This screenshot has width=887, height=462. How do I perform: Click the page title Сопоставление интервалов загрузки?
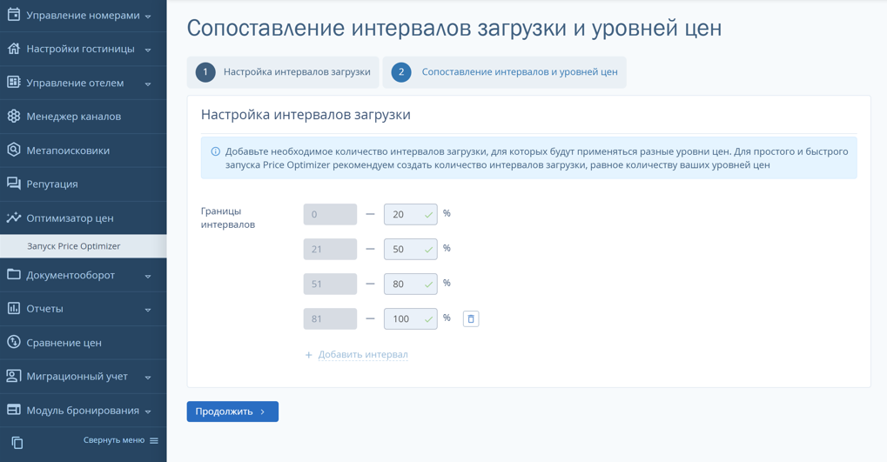tap(454, 28)
